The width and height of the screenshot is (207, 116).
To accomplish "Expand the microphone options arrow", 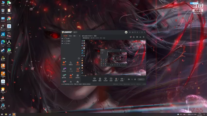I will (118, 79).
